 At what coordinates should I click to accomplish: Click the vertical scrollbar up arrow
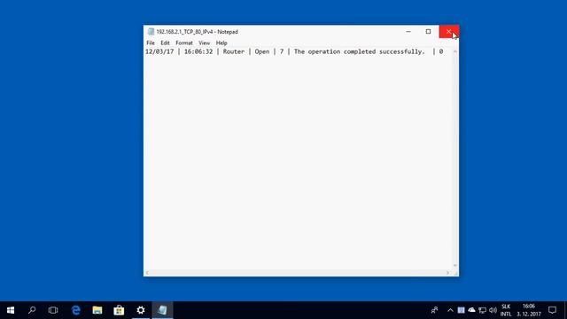coord(454,51)
